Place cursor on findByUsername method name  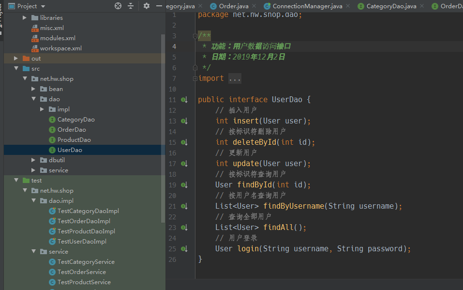tap(294, 206)
